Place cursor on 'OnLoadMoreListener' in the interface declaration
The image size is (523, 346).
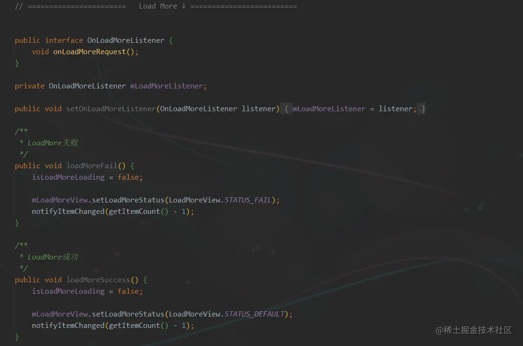(126, 40)
